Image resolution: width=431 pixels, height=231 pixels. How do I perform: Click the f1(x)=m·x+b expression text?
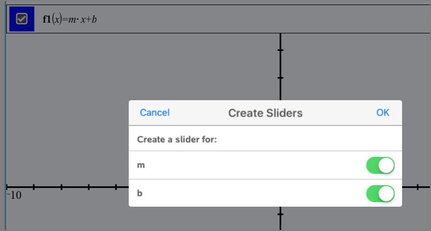75,19
